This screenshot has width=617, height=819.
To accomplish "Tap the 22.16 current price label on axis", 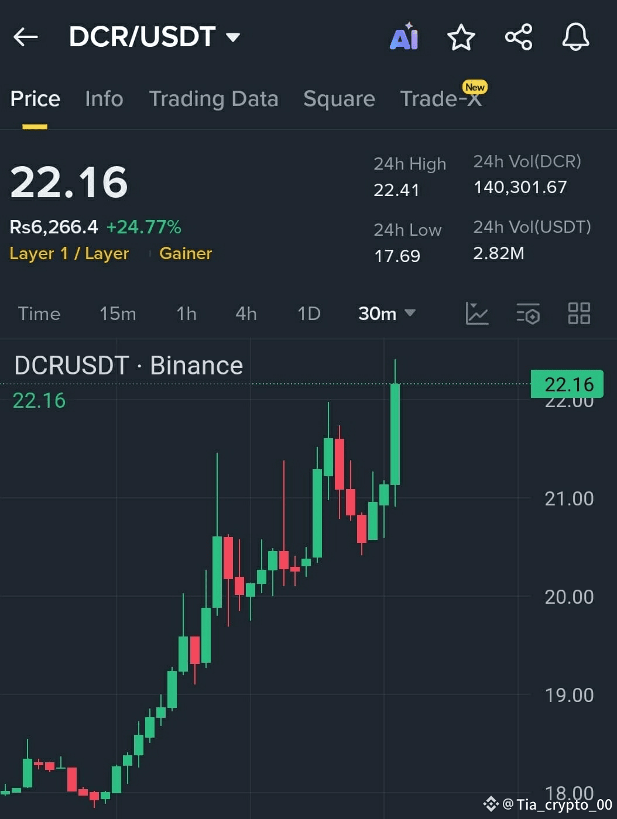I will click(567, 384).
